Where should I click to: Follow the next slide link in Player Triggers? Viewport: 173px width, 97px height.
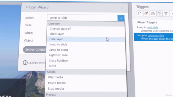(x=153, y=27)
